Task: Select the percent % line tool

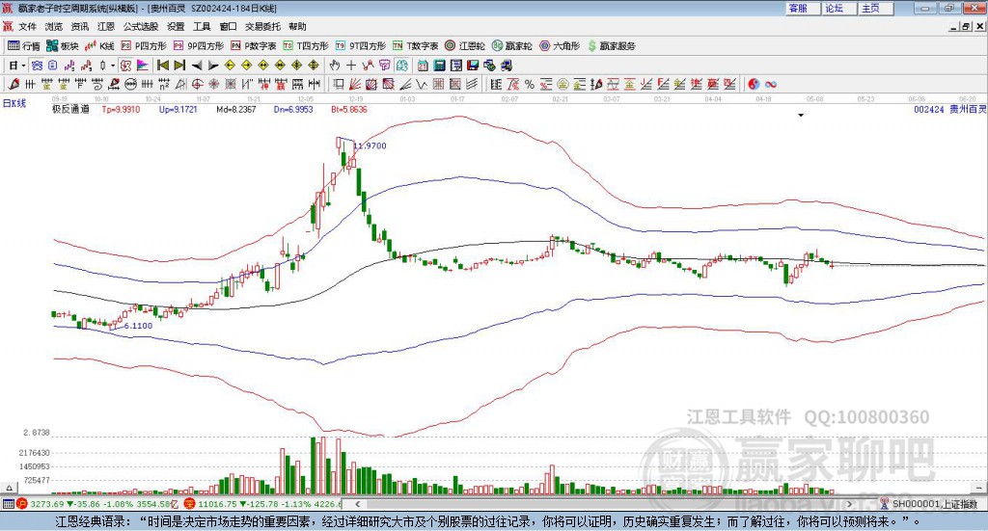Action: pyautogui.click(x=530, y=84)
